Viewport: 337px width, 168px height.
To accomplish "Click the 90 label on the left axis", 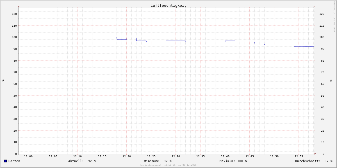I will tap(15, 49).
